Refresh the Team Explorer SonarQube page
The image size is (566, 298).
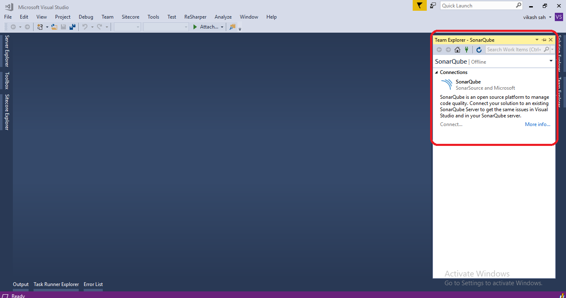tap(479, 49)
